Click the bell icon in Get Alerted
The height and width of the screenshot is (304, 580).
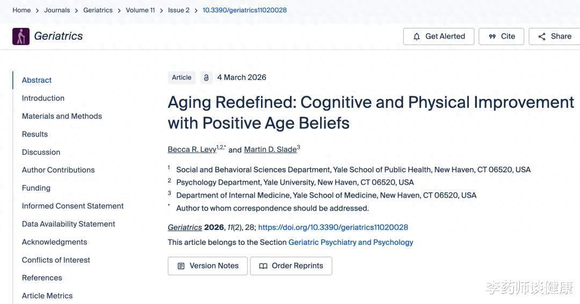point(417,37)
